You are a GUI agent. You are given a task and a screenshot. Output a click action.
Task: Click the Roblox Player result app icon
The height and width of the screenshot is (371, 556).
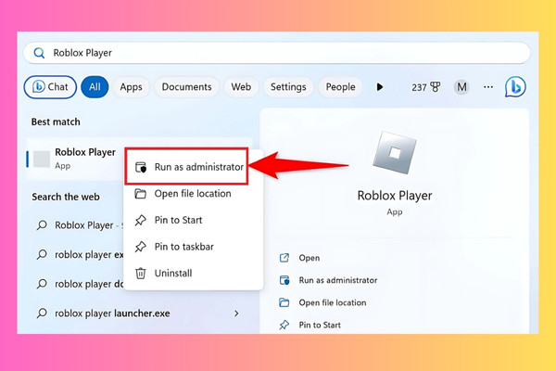42,159
